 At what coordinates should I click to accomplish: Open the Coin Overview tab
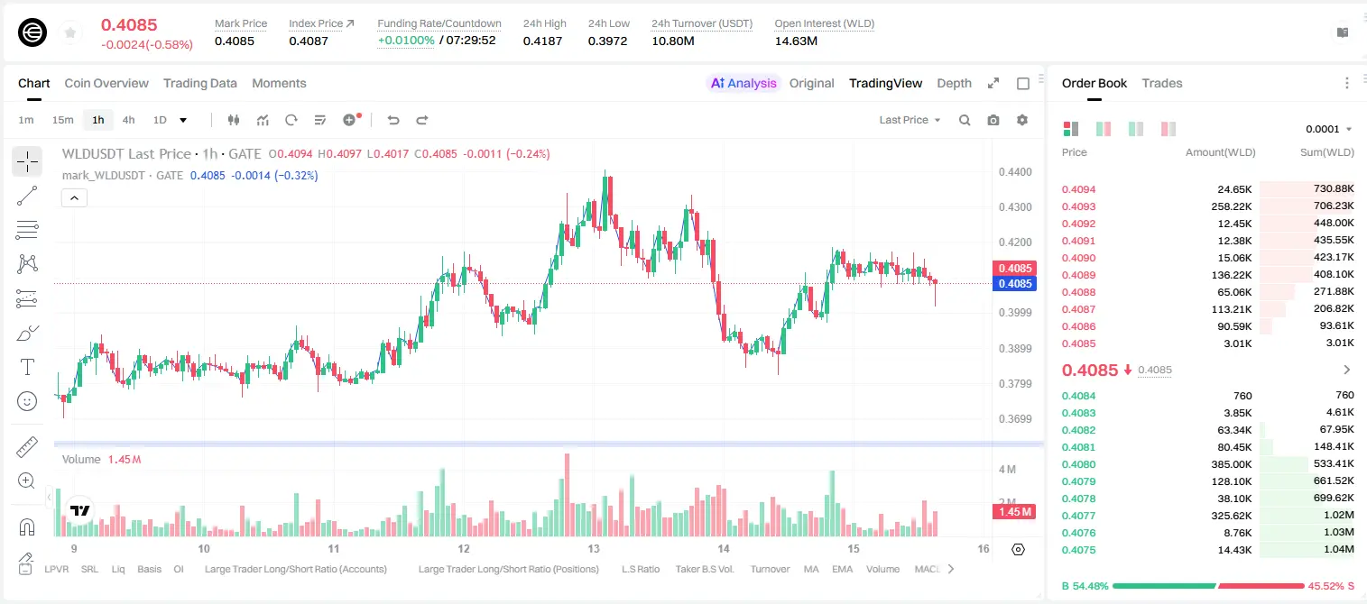pos(106,83)
